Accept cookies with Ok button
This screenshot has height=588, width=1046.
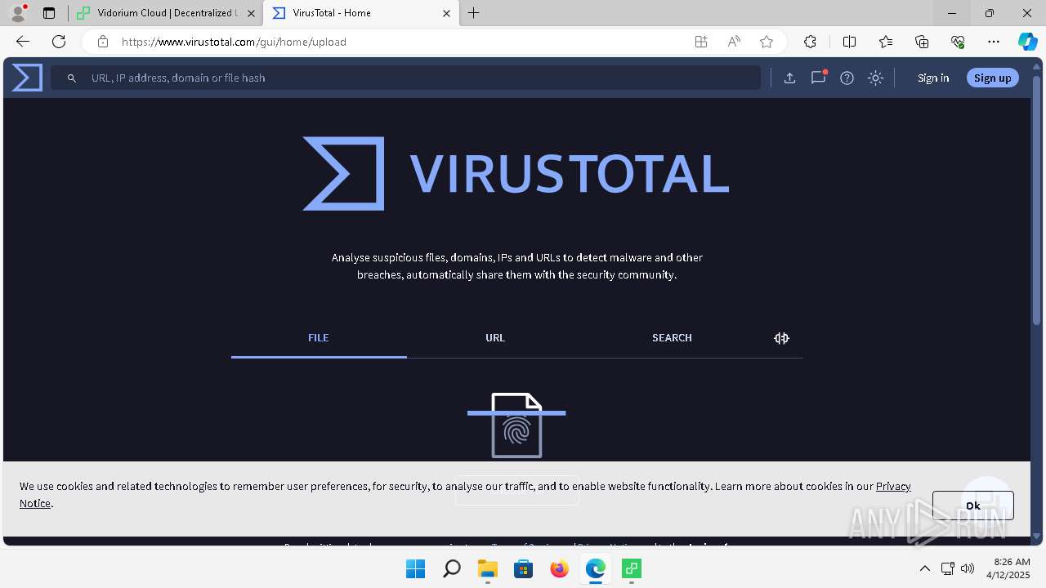coord(973,506)
